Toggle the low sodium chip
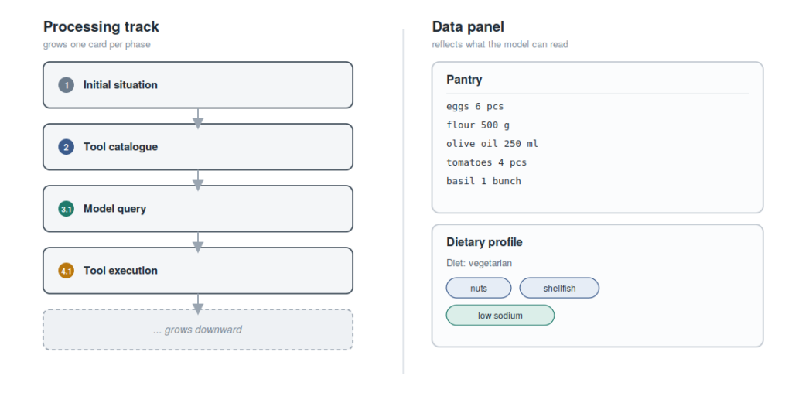 (x=500, y=315)
